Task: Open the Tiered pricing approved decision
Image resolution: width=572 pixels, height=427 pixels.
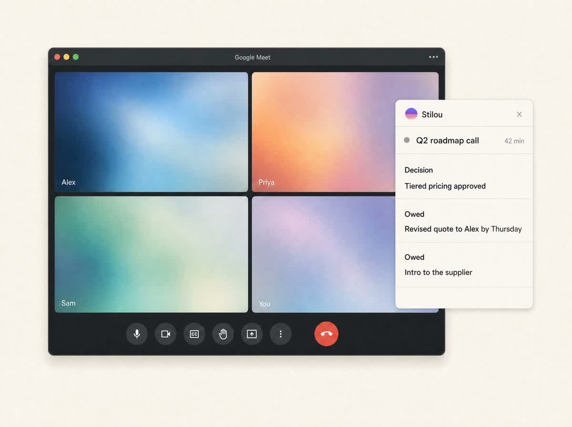Action: point(445,186)
